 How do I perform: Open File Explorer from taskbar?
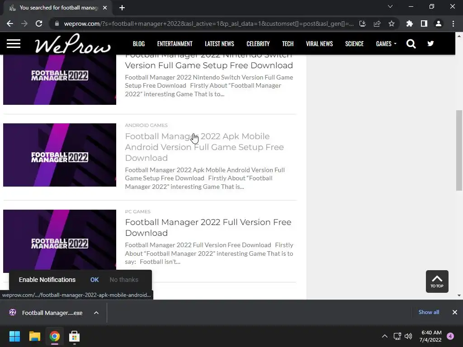[x=34, y=336]
